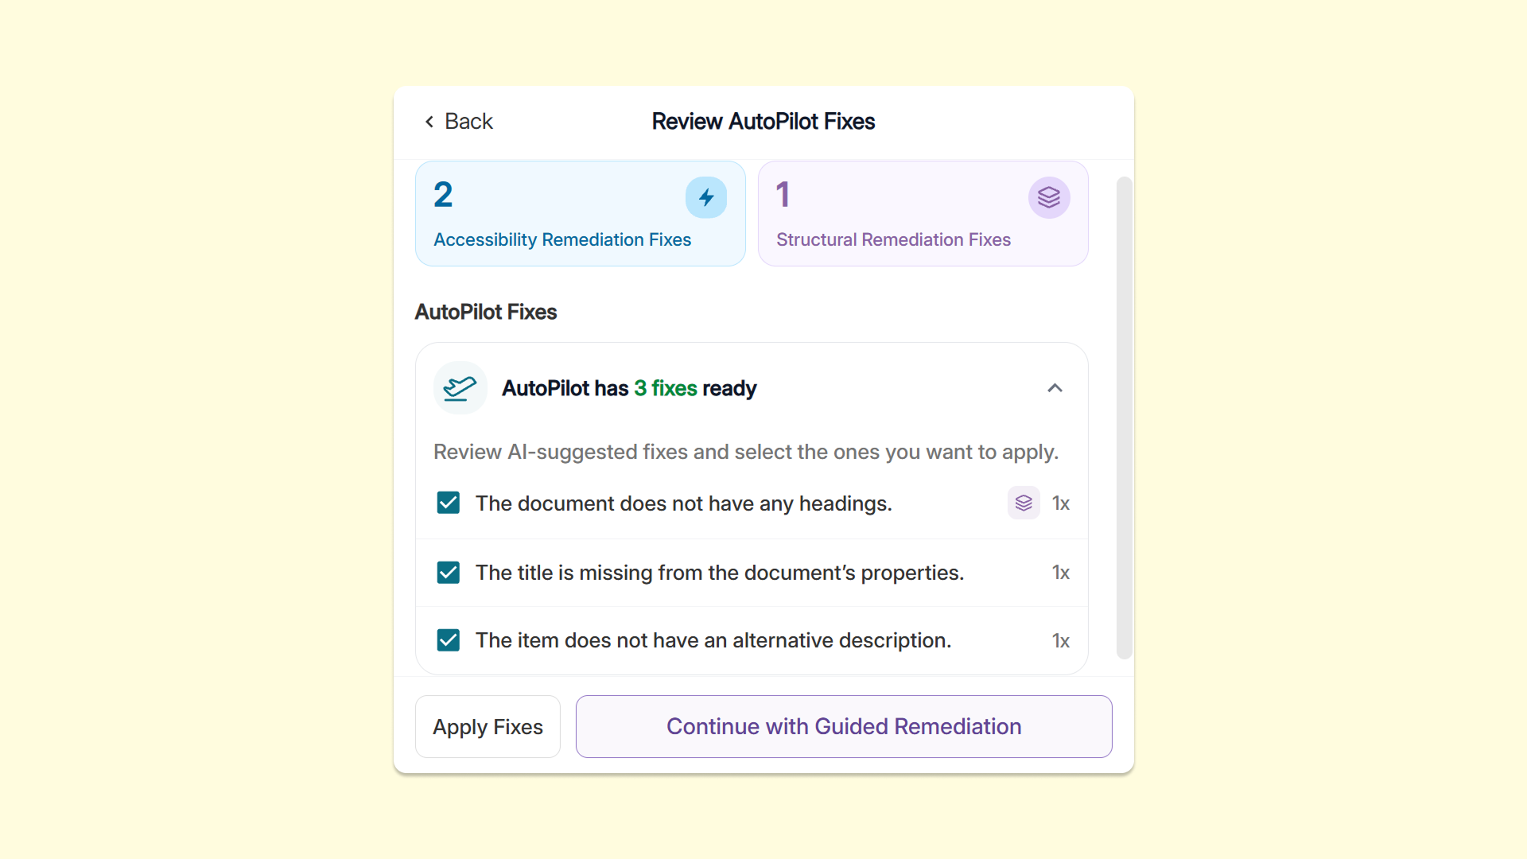The height and width of the screenshot is (859, 1527).
Task: Click Continue with Guided Remediation
Action: coord(844,727)
